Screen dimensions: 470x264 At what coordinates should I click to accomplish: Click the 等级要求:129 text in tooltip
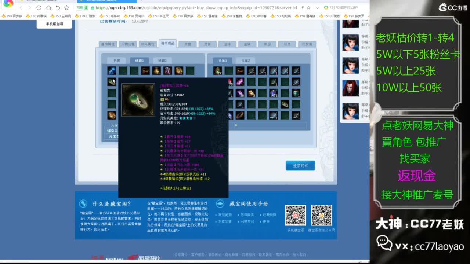coord(170,123)
